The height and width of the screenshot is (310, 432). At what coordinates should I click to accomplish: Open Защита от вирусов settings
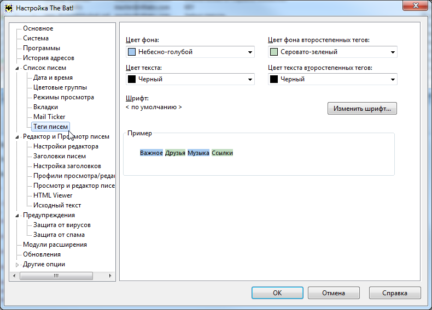pyautogui.click(x=62, y=225)
